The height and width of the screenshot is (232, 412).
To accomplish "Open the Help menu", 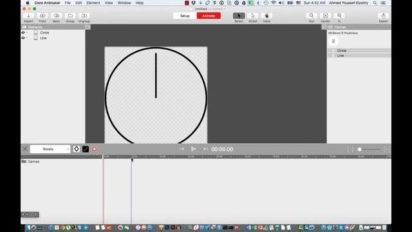I will 140,3.
